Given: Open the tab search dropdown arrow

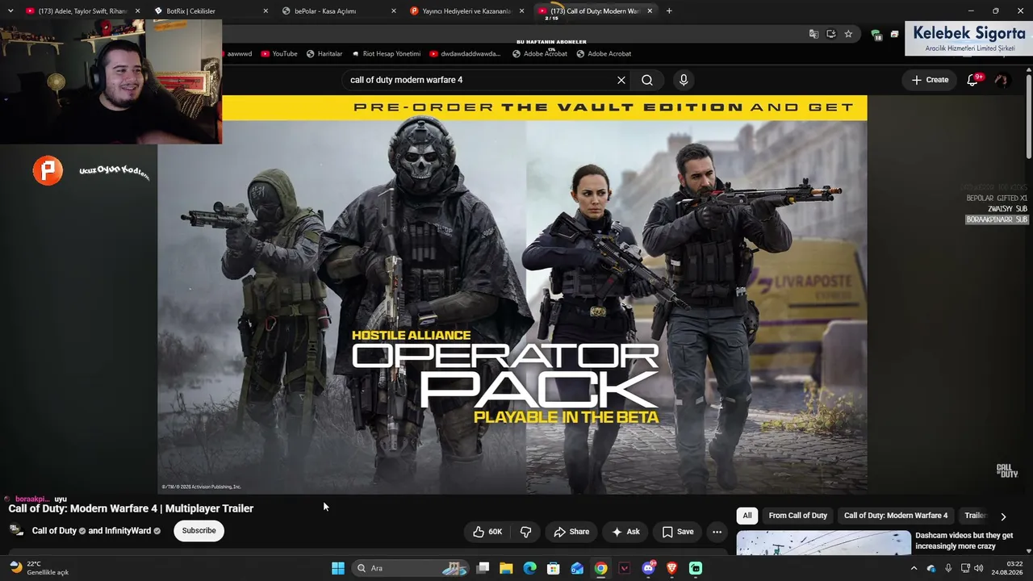Looking at the screenshot, I should (10, 11).
